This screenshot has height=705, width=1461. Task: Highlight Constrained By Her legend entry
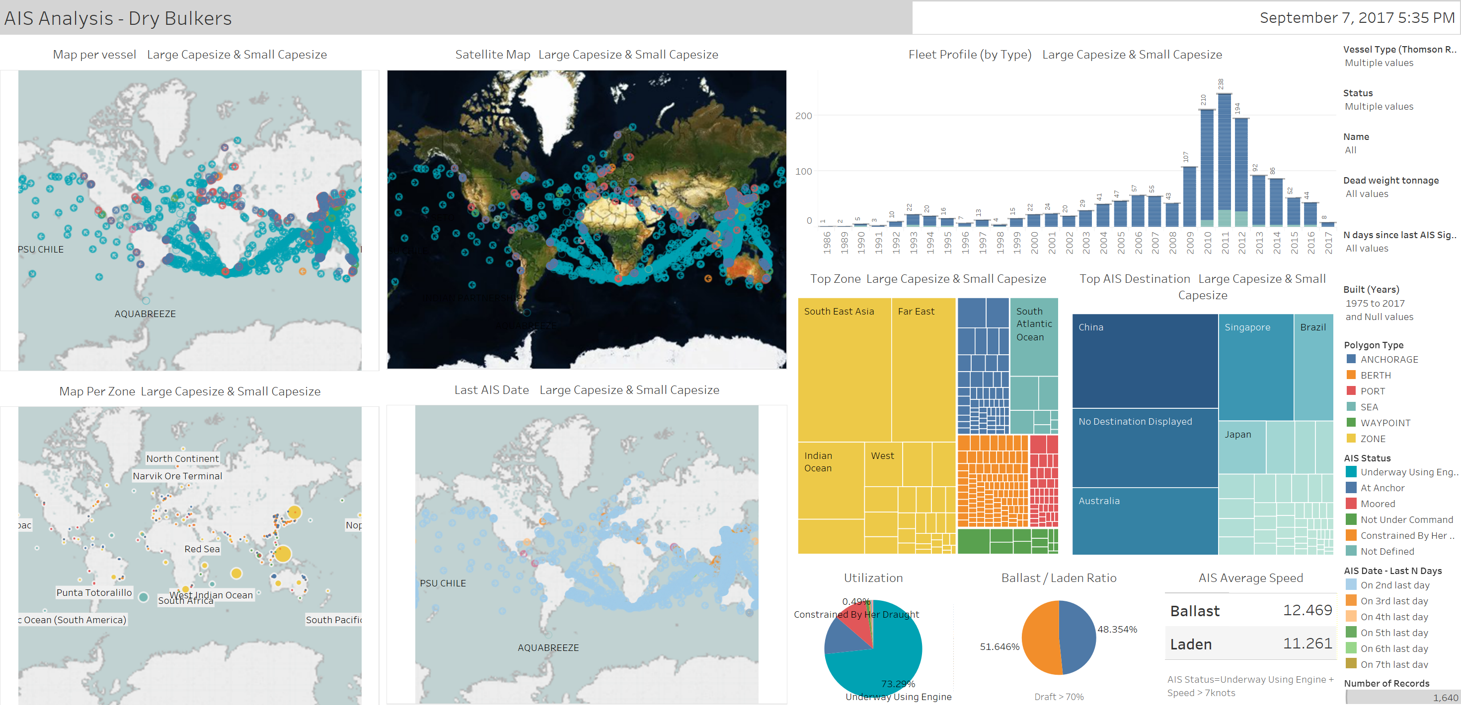[1401, 536]
